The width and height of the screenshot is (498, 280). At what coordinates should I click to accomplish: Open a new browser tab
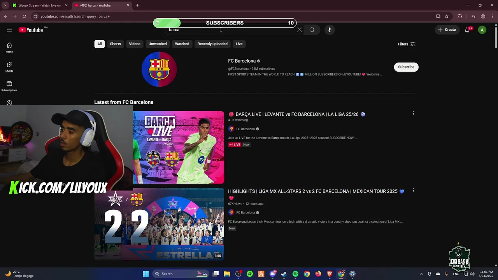tap(137, 5)
